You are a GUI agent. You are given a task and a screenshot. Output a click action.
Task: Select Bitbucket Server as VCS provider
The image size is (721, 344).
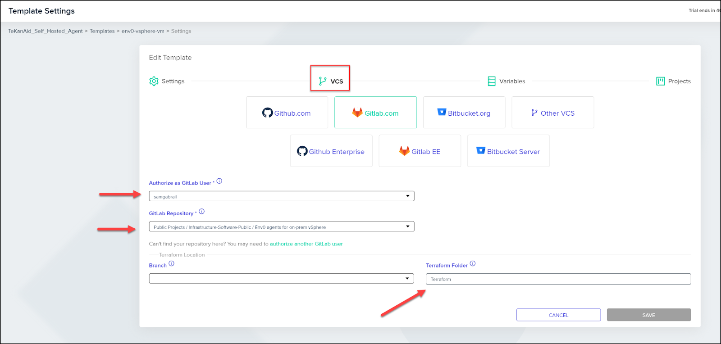click(x=508, y=151)
